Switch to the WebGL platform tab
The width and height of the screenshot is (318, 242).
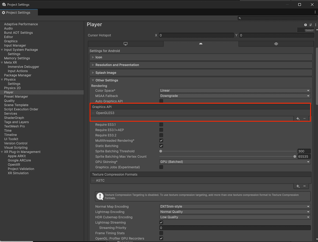coord(276,44)
